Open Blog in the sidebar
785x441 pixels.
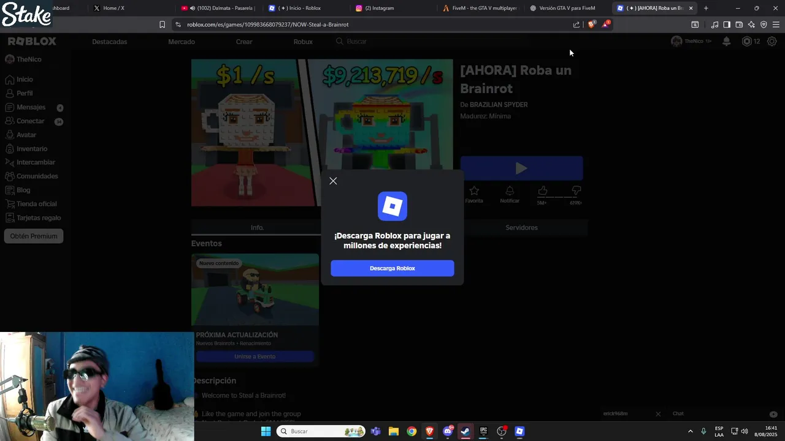coord(18,190)
